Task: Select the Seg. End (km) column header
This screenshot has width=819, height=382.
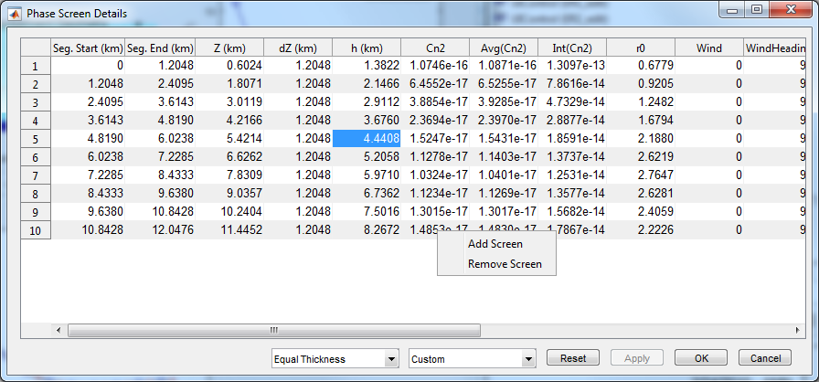Action: click(x=160, y=48)
